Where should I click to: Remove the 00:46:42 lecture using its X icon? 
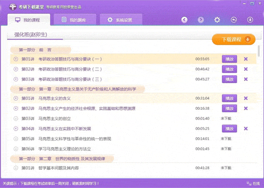coord(246,69)
